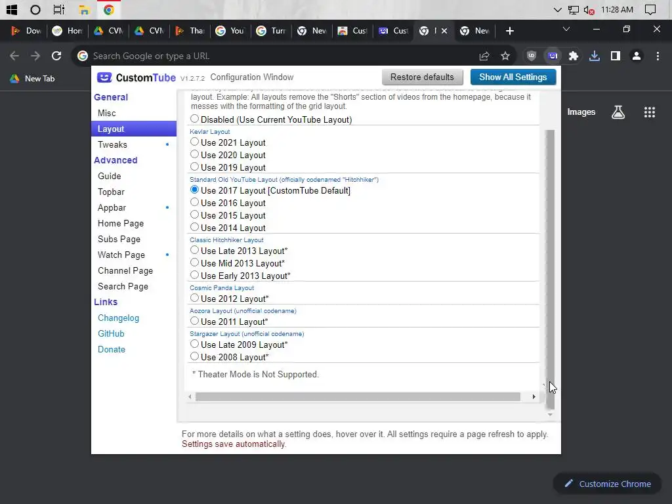Select Use 2014 Layout
Screen dimensions: 672x504
tap(194, 226)
